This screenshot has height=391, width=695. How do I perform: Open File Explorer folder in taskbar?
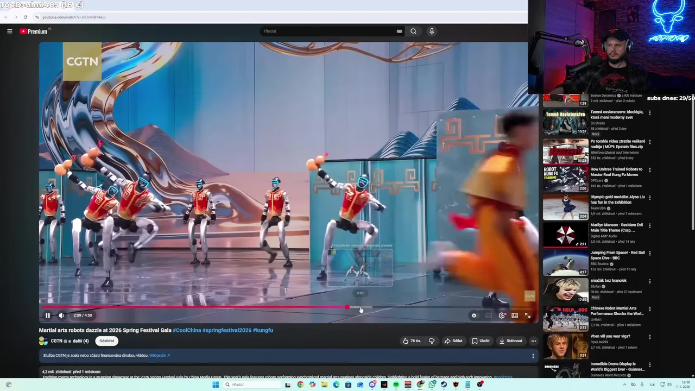click(x=324, y=384)
